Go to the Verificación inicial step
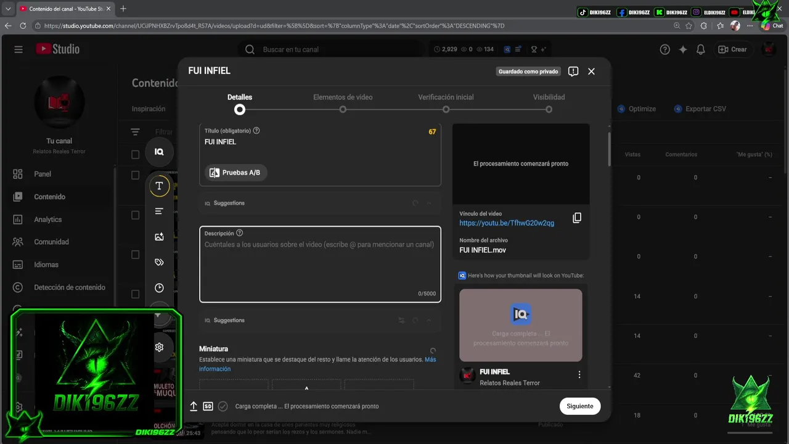The width and height of the screenshot is (789, 444). click(446, 103)
